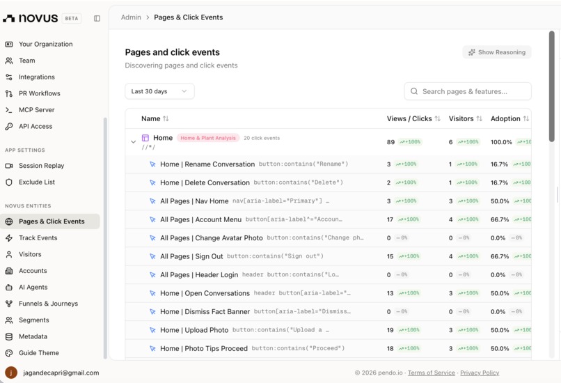Open the Terms of Service link
The image size is (561, 383).
pos(432,373)
